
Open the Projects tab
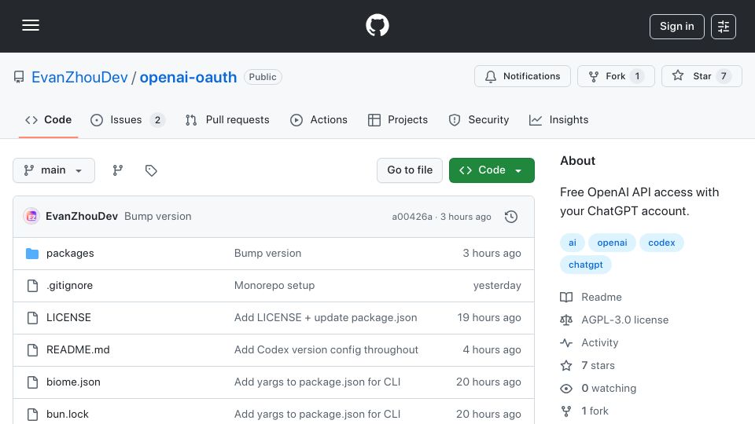(x=398, y=119)
